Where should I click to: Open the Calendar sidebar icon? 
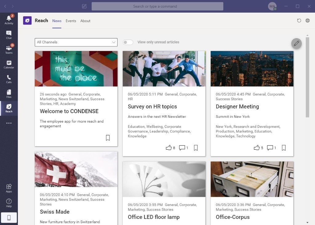(x=9, y=64)
